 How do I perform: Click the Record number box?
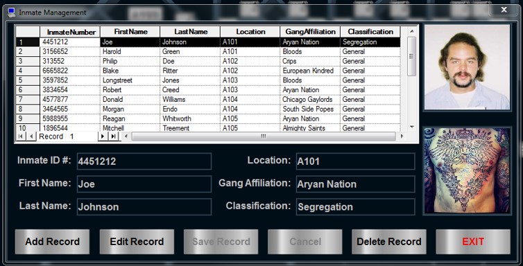pos(83,136)
